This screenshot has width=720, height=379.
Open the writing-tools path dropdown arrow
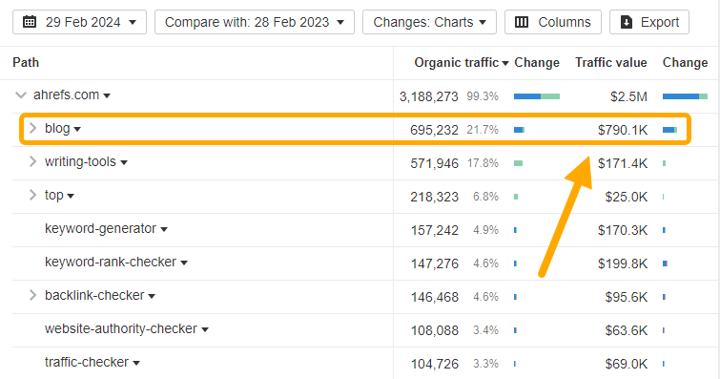[124, 163]
